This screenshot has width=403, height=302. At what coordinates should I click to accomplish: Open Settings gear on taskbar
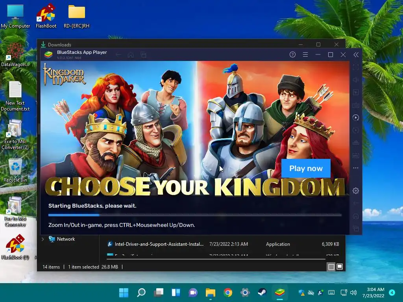click(x=245, y=293)
